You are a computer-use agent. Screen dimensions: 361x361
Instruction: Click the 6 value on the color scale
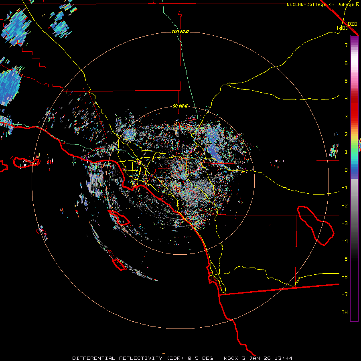[346, 63]
